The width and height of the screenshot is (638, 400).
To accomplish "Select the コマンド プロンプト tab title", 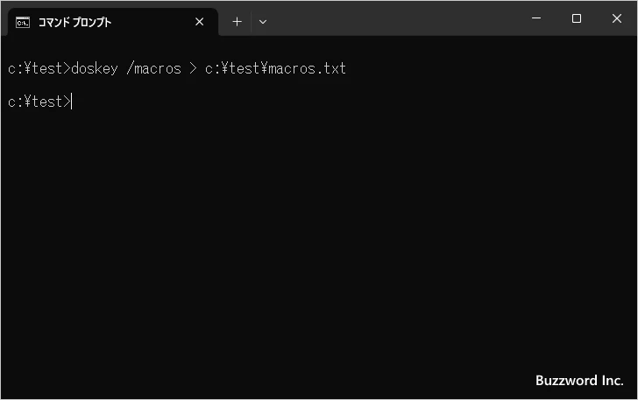I will [74, 23].
